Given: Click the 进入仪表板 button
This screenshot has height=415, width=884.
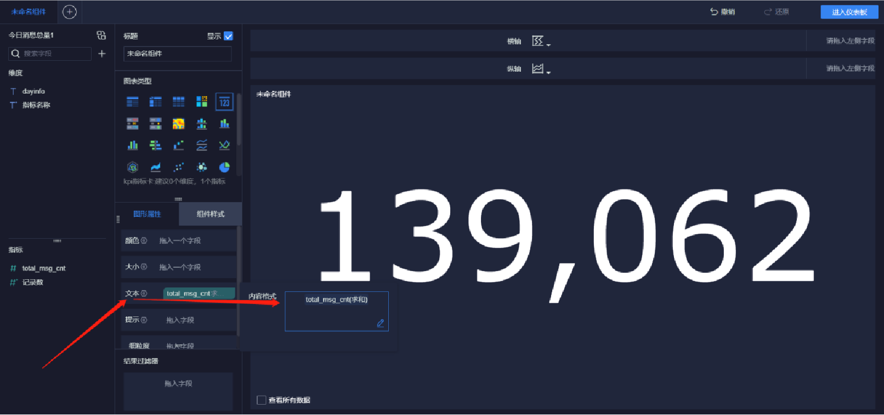Looking at the screenshot, I should click(x=849, y=12).
